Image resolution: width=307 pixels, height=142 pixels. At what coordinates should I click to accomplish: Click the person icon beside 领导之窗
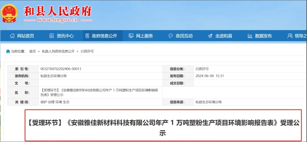pos(290,36)
